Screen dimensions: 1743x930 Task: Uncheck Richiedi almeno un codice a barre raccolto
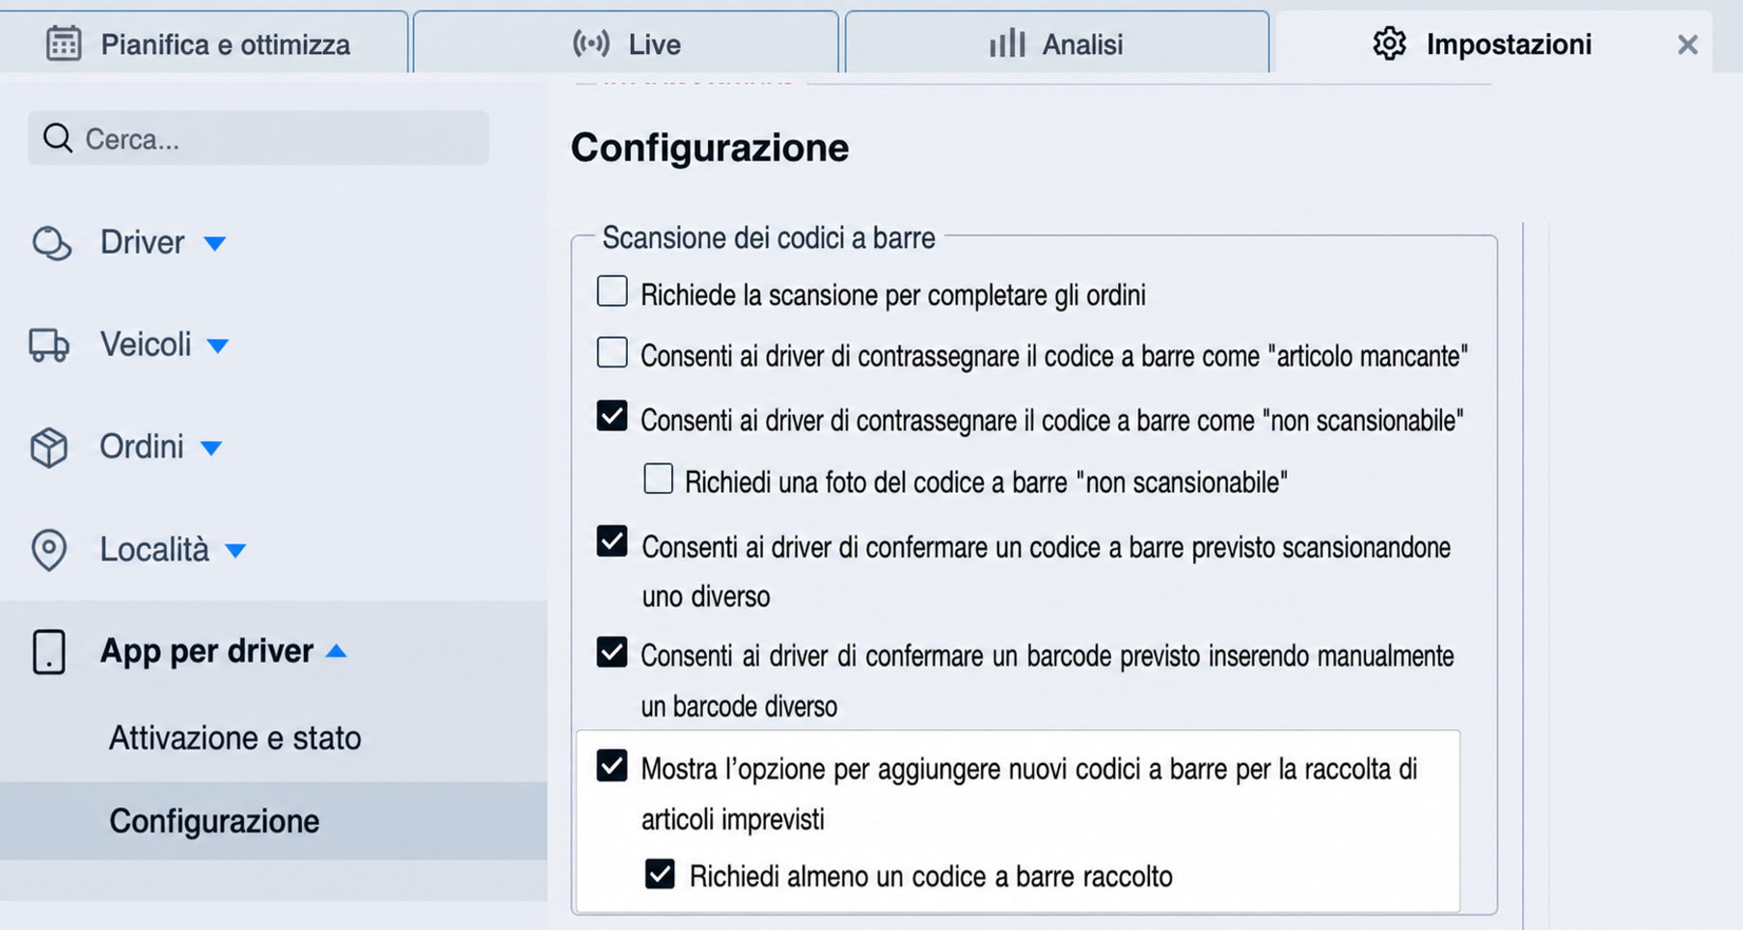click(660, 874)
